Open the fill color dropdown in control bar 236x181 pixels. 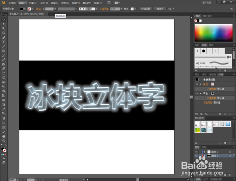point(25,9)
